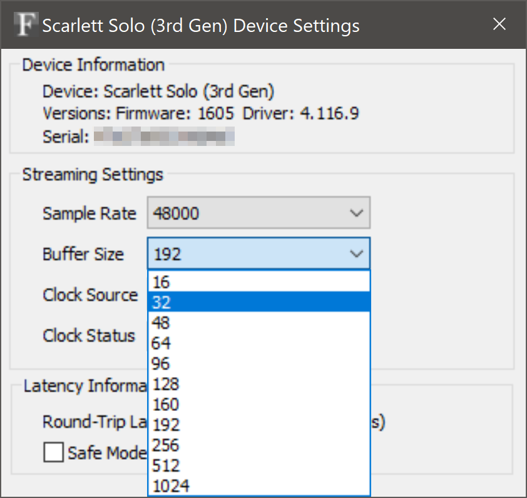527x498 pixels.
Task: Enable the Safe Mode checkbox
Action: (54, 452)
